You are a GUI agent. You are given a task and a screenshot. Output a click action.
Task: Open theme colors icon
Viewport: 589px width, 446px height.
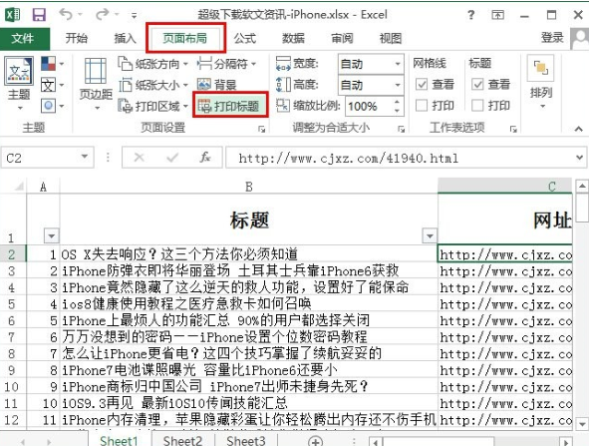(x=48, y=64)
